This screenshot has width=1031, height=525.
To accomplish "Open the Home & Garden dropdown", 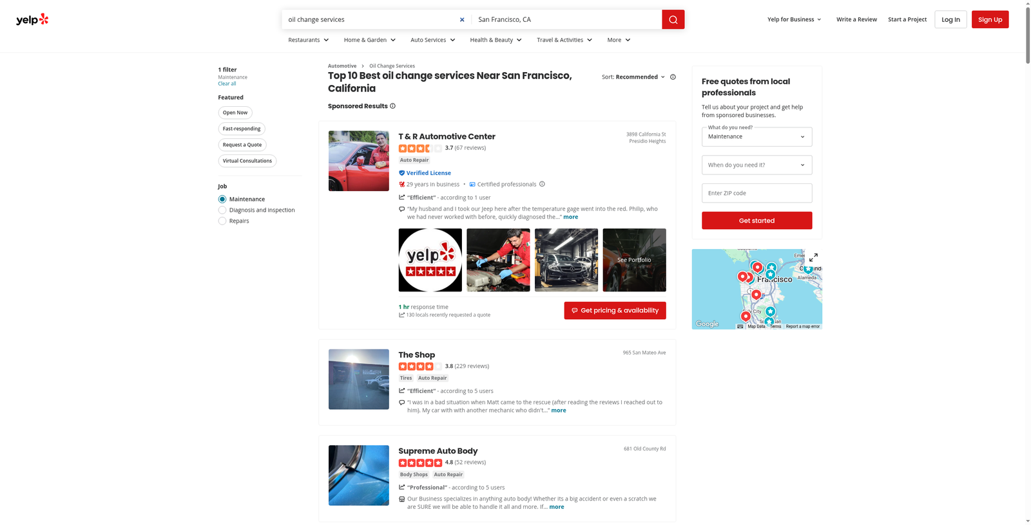I will 370,40.
